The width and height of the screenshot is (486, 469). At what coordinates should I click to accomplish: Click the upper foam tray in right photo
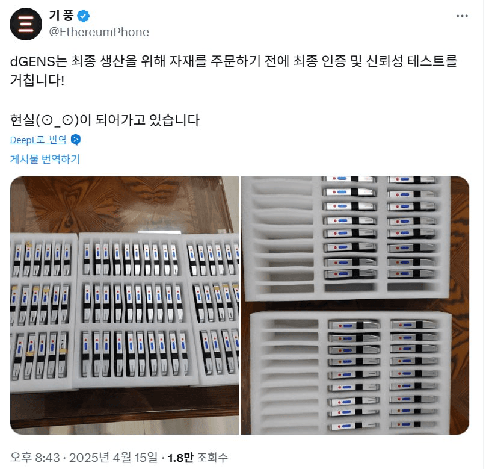(x=346, y=238)
